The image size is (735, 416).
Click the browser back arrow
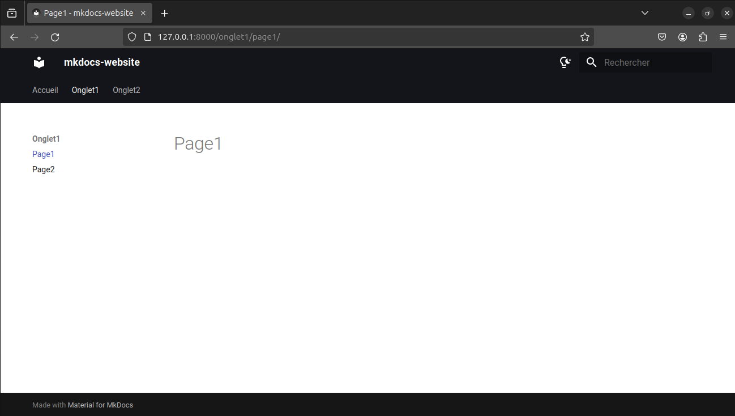click(14, 37)
